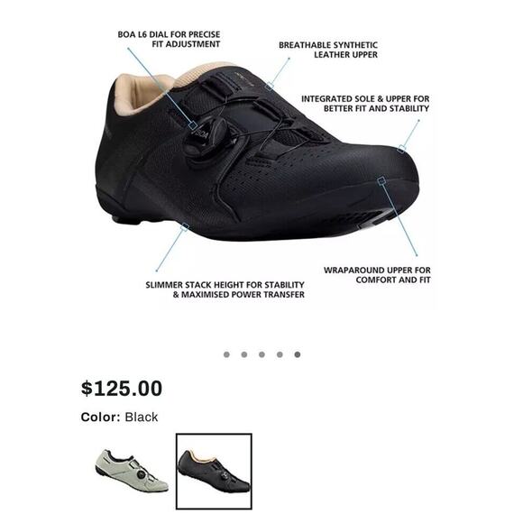This screenshot has width=523, height=523.
Task: Click the Color: Black label
Action: tap(119, 417)
